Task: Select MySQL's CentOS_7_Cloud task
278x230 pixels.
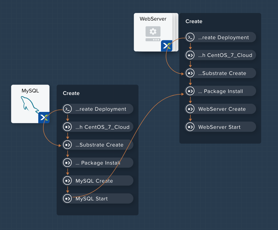Action: click(98, 127)
